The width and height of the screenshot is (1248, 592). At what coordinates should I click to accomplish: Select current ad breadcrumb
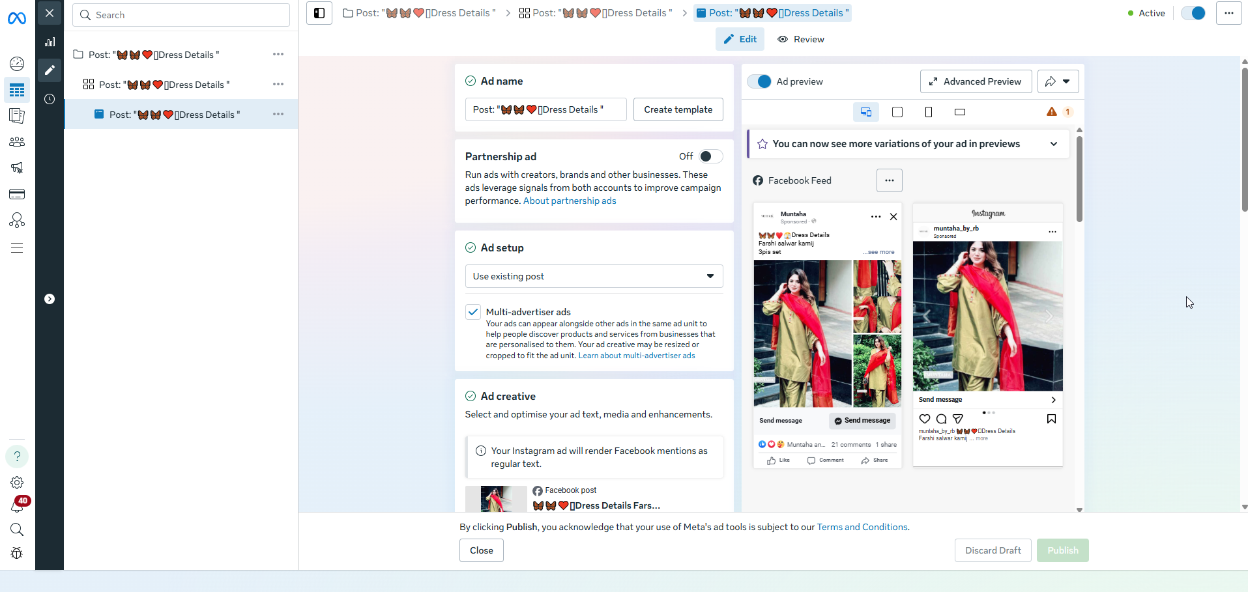click(772, 13)
